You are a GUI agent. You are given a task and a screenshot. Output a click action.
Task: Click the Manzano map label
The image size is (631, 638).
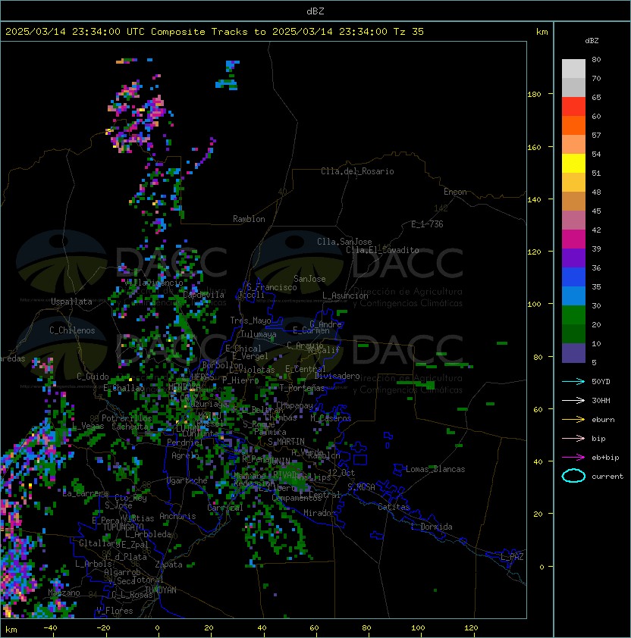coord(64,593)
